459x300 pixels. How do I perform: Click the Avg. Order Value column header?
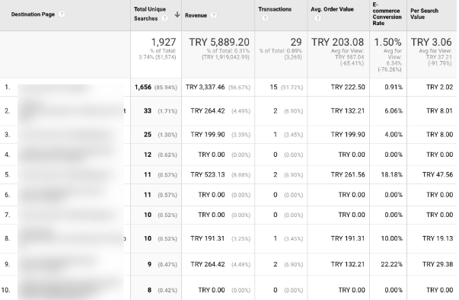pyautogui.click(x=332, y=9)
